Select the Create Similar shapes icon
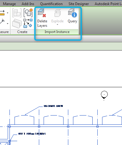Image resolution: width=122 pixels, height=145 pixels. pos(28,23)
